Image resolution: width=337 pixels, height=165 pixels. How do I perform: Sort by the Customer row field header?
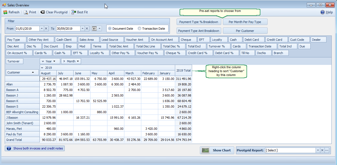click(22, 72)
